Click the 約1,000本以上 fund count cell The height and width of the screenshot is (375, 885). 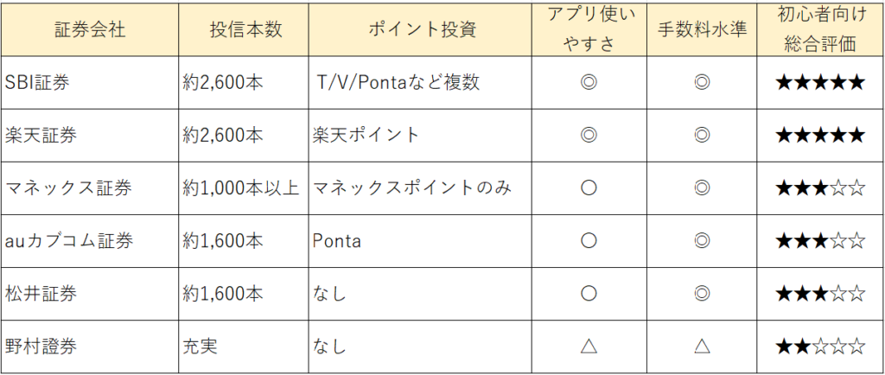coord(240,187)
